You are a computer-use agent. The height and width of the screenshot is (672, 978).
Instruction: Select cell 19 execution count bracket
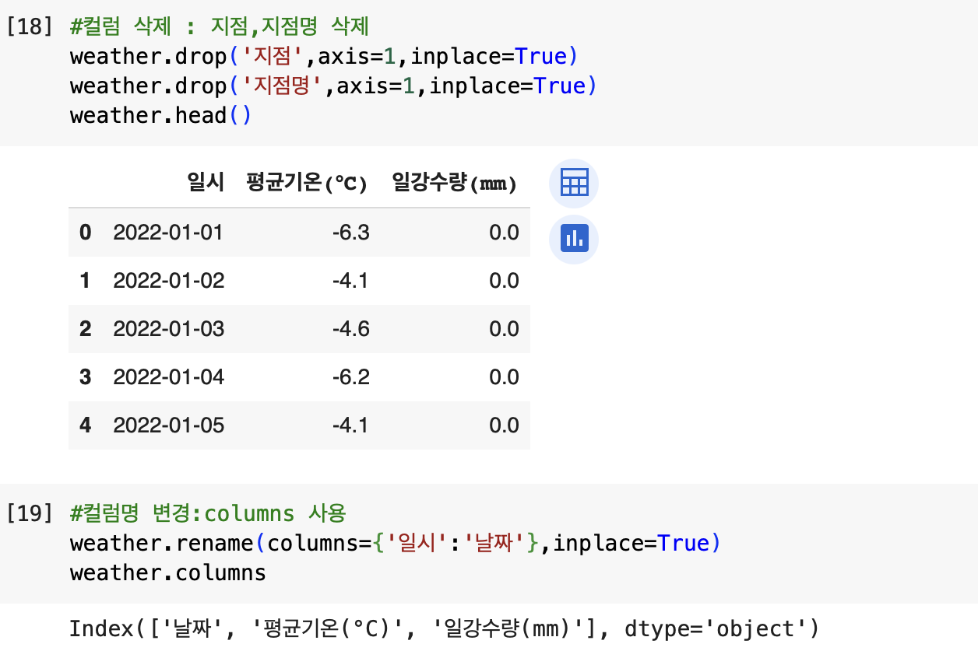(29, 513)
